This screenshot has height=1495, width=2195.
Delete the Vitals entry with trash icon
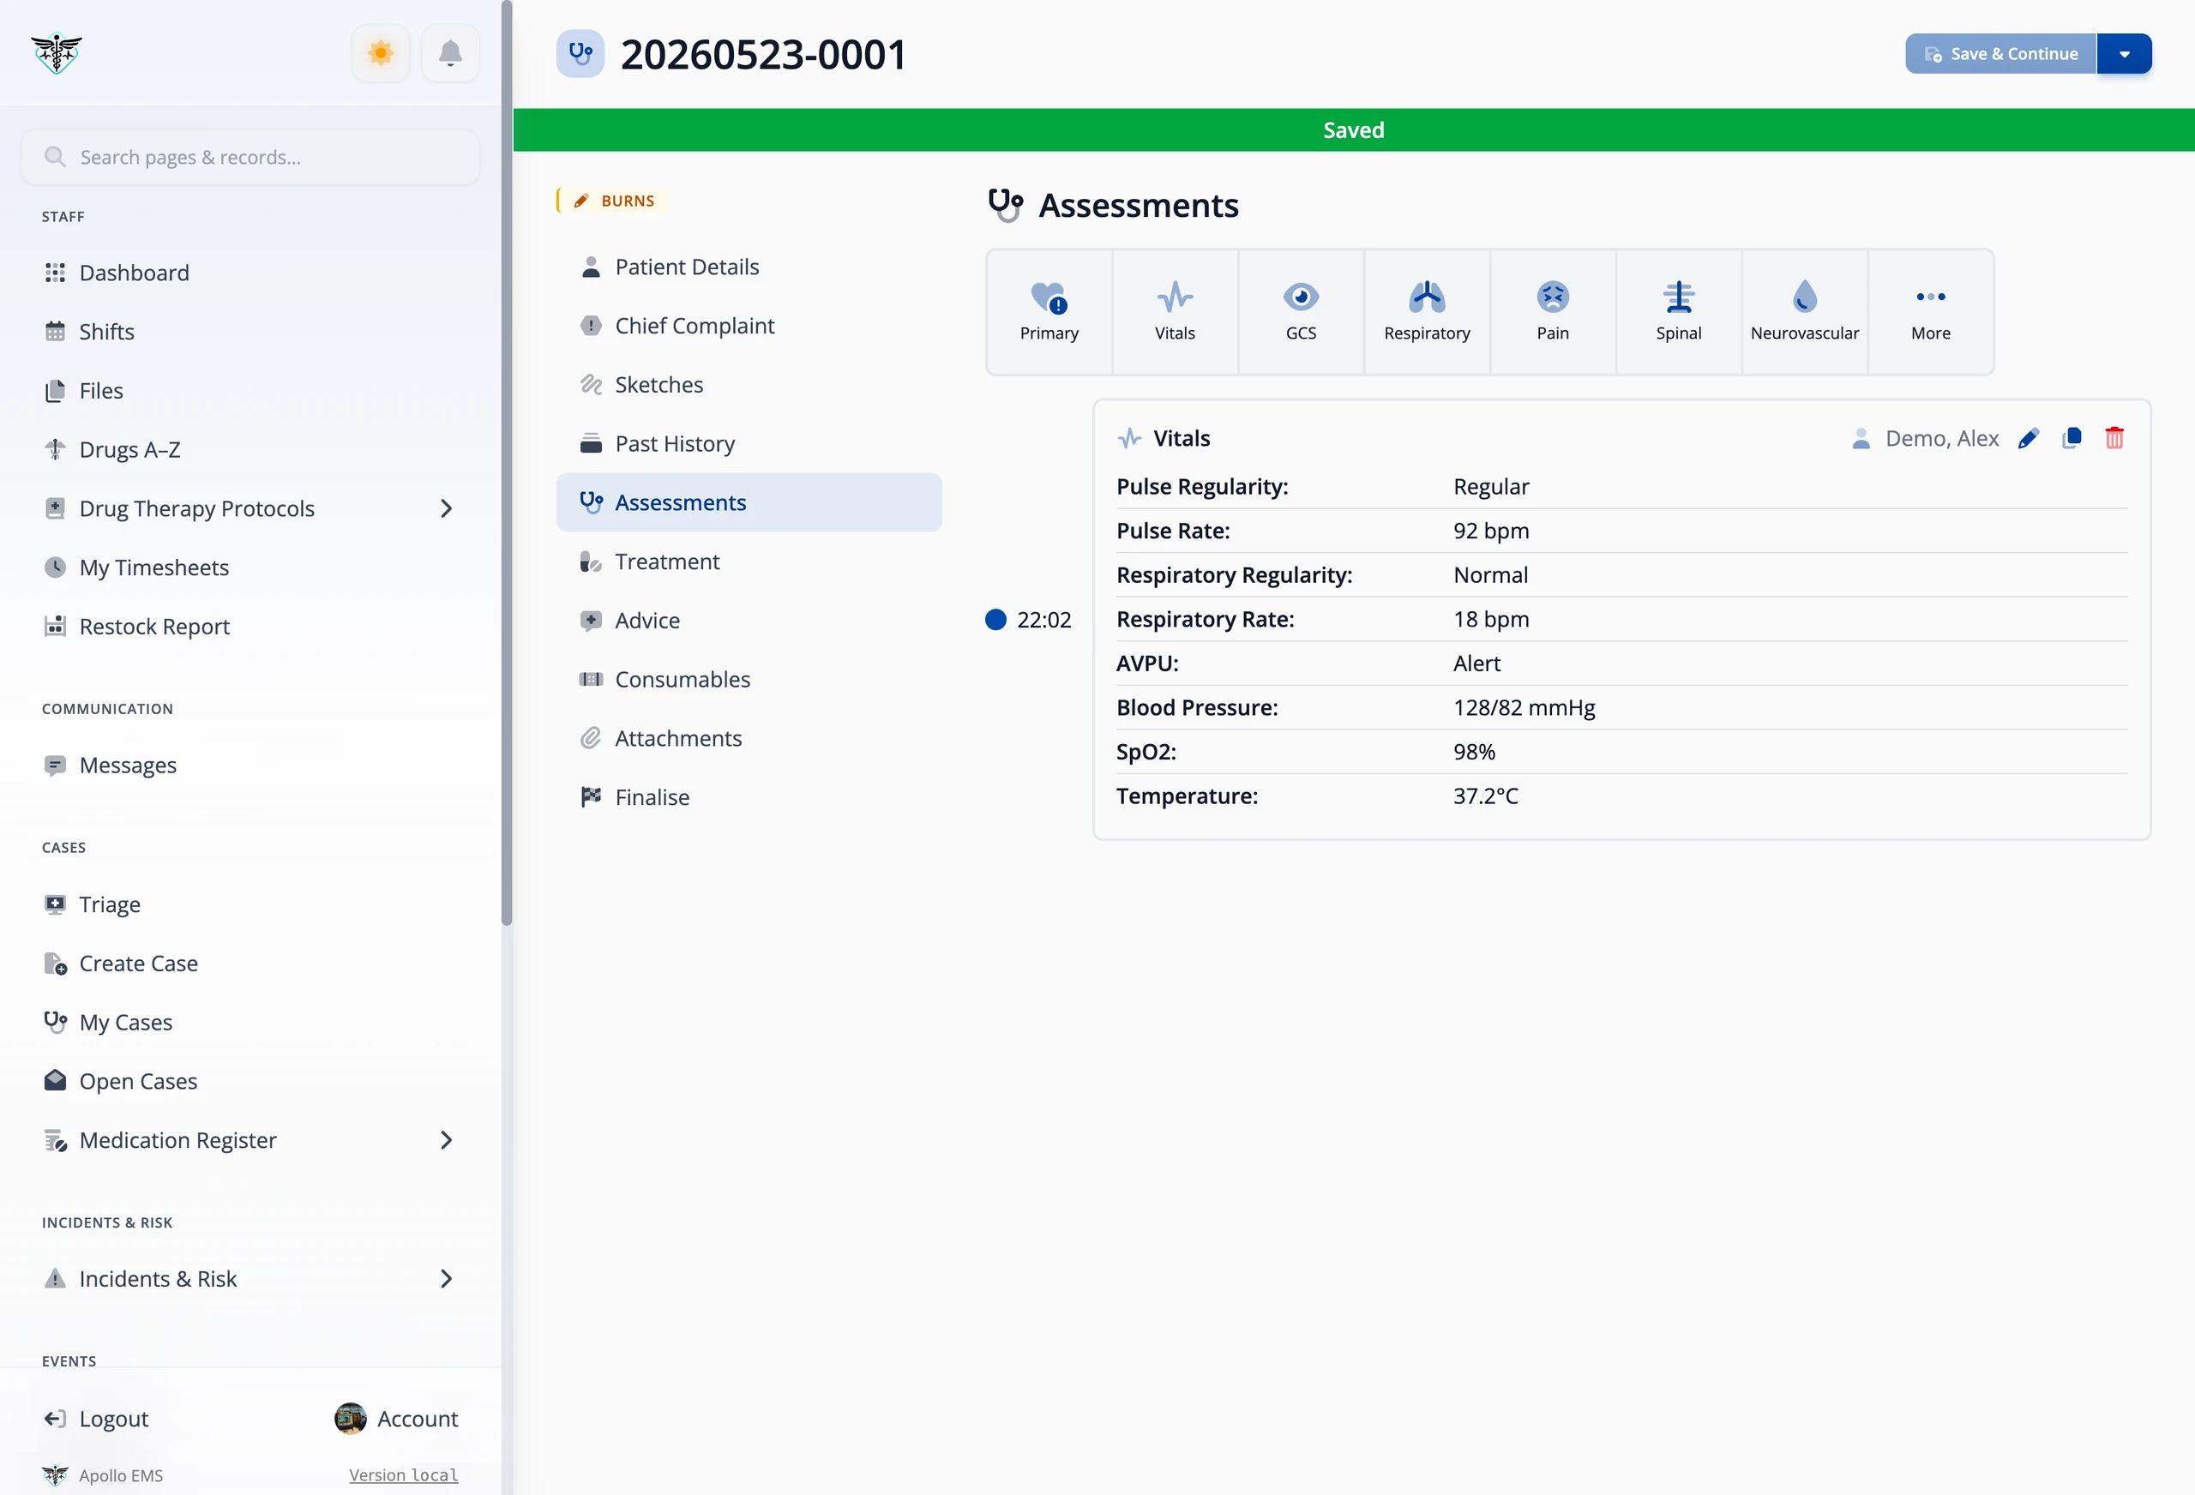2114,438
